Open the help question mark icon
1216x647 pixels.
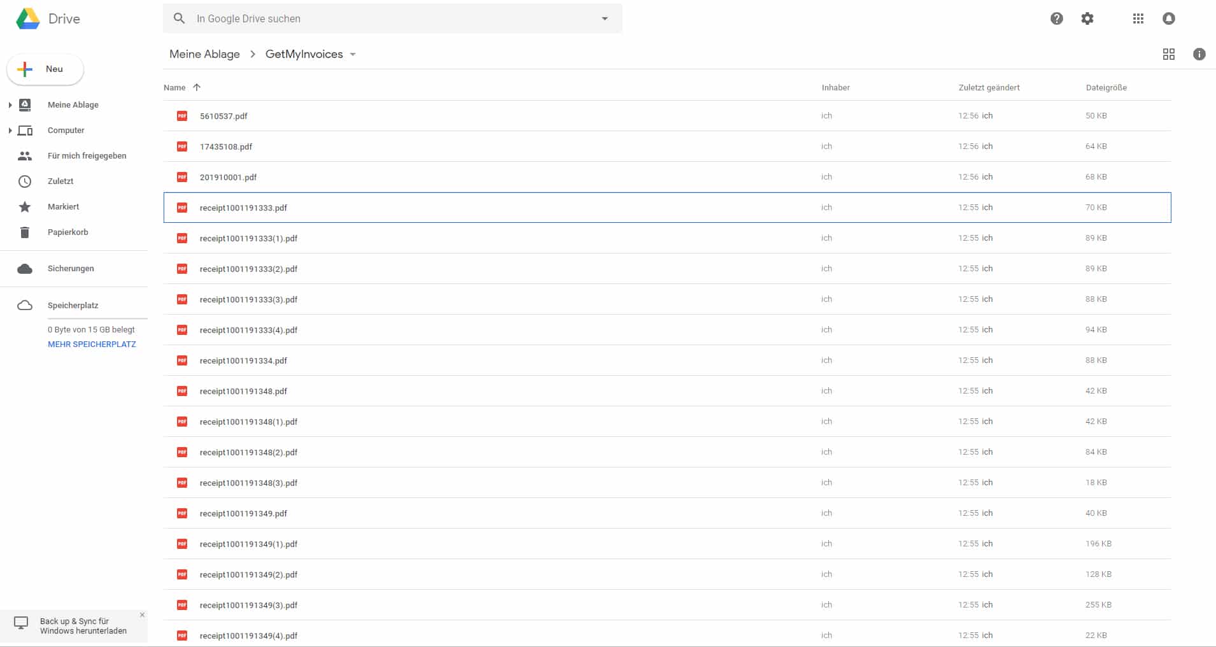pos(1057,18)
